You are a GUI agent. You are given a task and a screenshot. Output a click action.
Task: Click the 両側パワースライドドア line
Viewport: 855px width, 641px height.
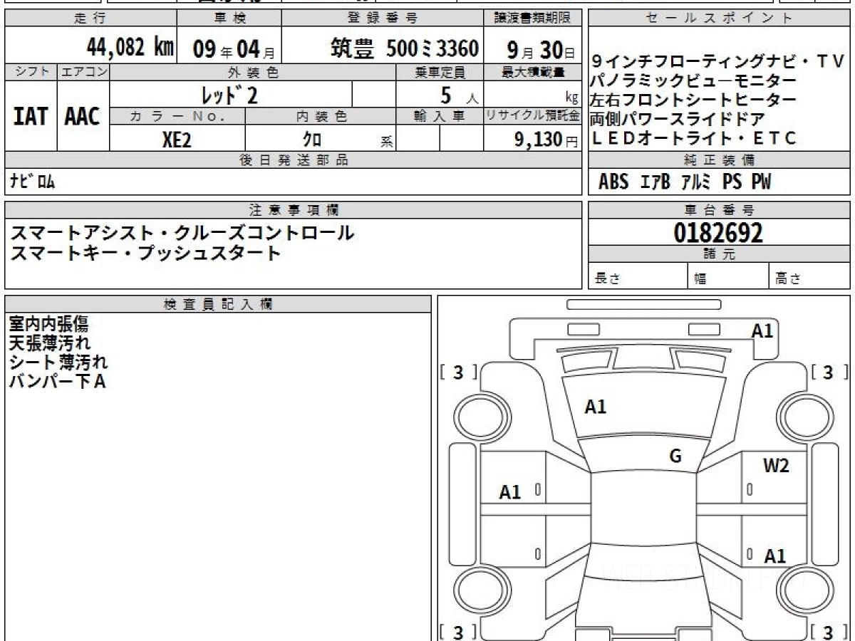tap(678, 119)
